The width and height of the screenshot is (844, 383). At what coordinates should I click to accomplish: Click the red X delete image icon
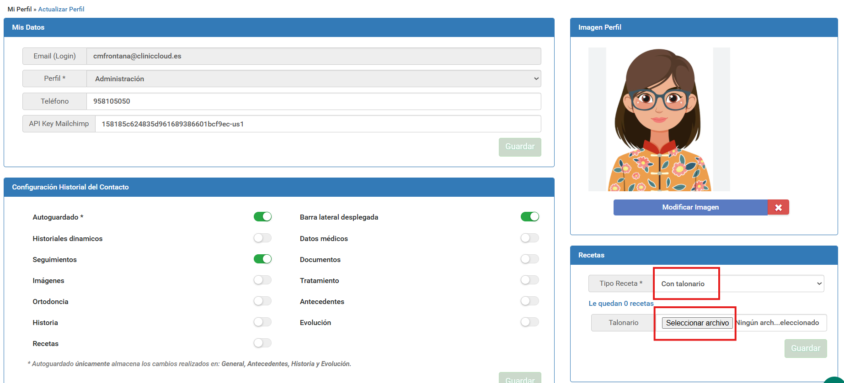click(x=778, y=208)
